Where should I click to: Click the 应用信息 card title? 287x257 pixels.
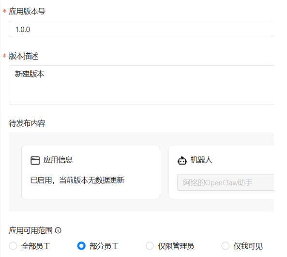(58, 160)
